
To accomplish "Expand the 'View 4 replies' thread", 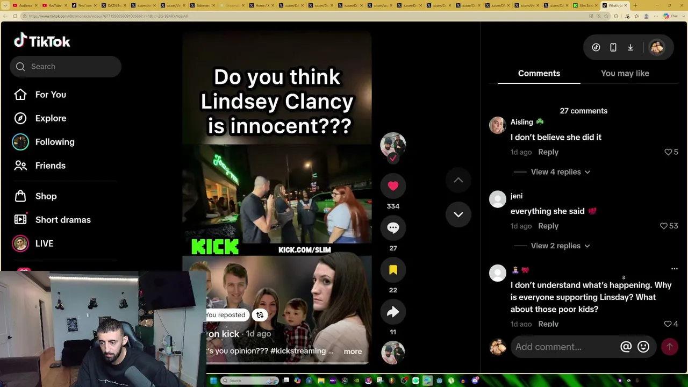I will [561, 172].
